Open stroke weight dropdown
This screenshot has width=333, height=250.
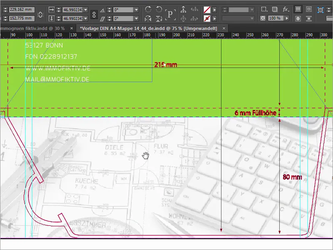[252, 10]
